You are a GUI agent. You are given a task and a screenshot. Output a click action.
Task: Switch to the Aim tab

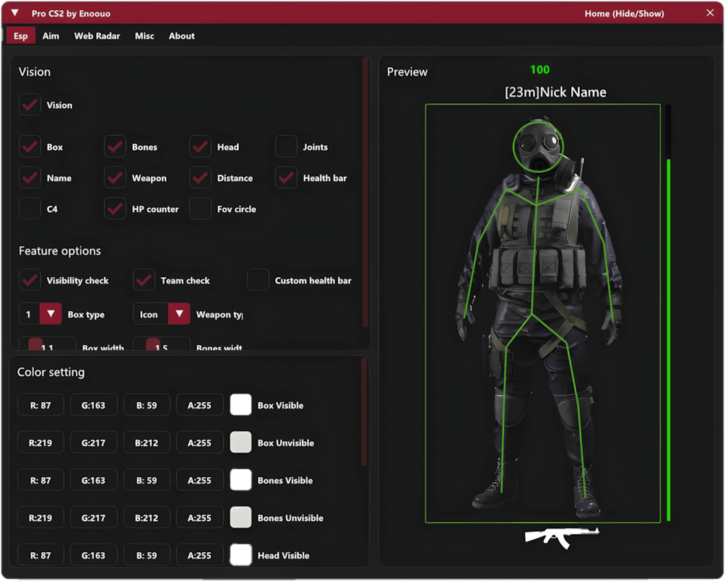point(51,35)
